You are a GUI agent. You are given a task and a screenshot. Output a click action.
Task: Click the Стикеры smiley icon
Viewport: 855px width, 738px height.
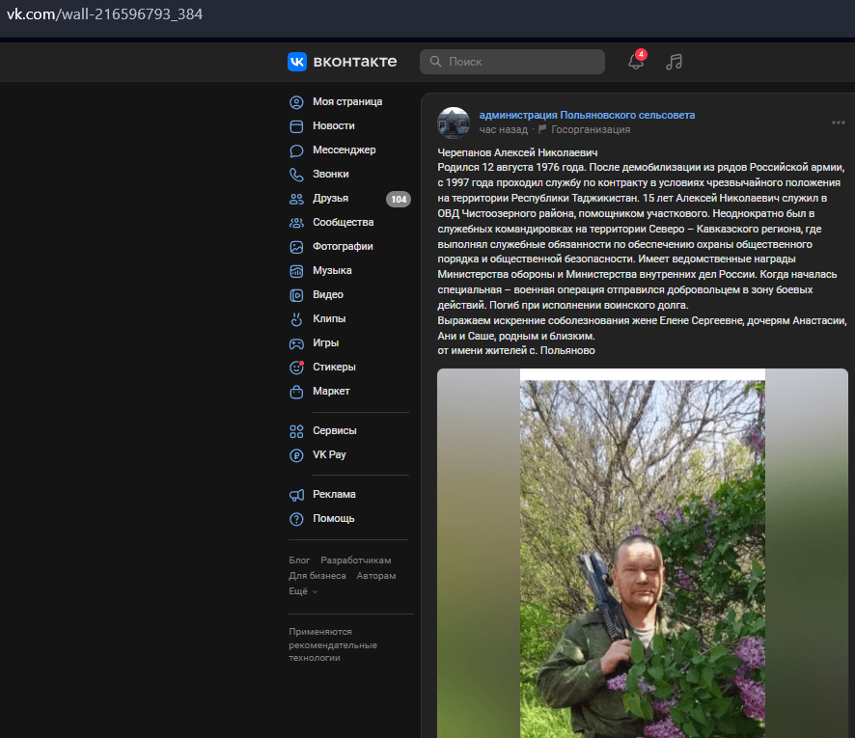tap(296, 368)
